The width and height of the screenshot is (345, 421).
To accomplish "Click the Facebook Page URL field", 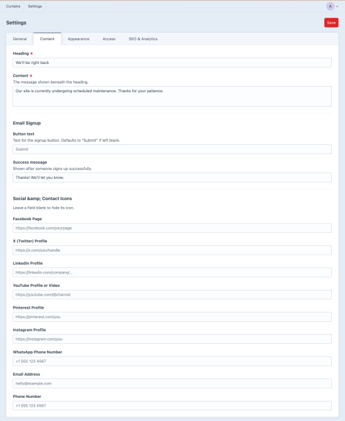I will pyautogui.click(x=172, y=228).
